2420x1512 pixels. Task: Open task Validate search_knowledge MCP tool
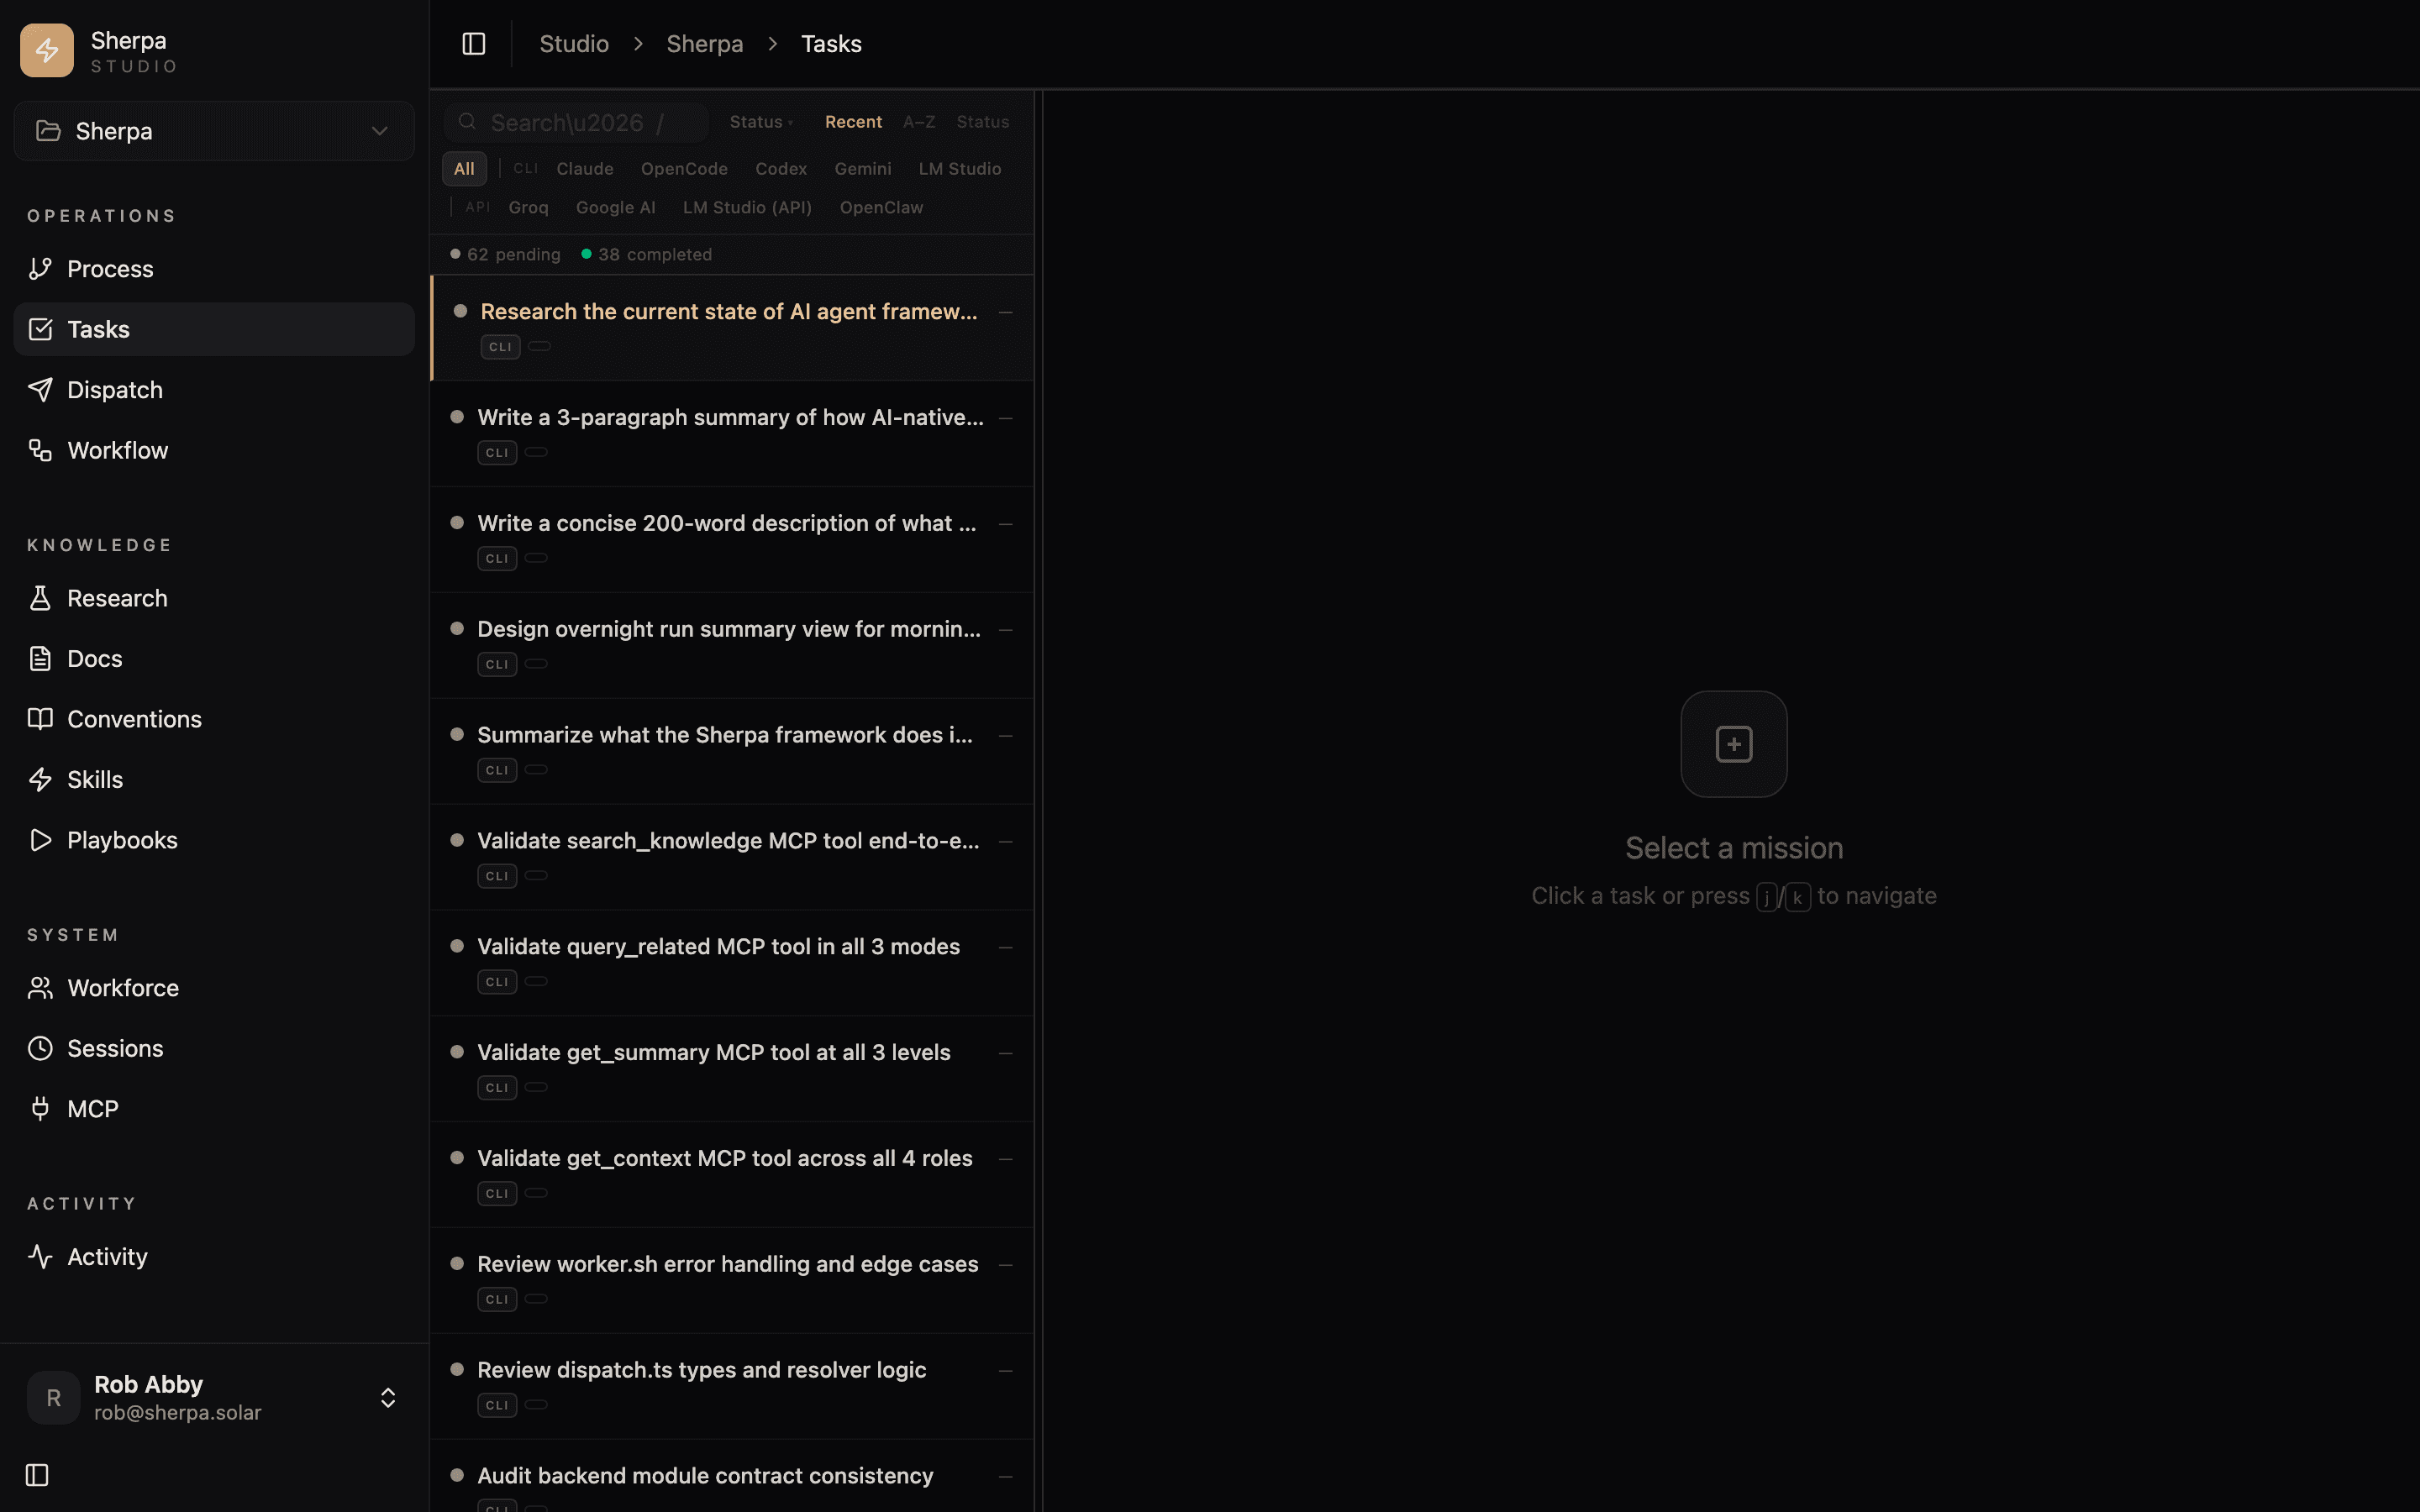click(x=732, y=858)
